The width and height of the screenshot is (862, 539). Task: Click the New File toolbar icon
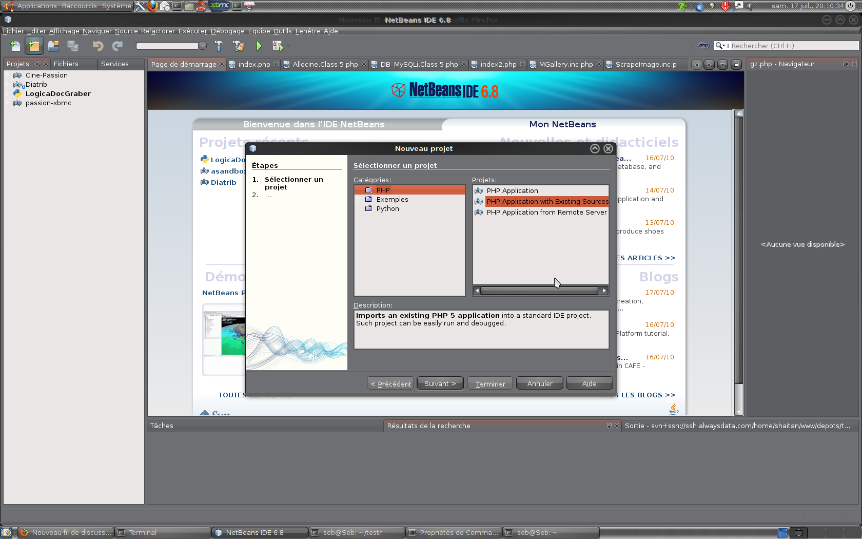coord(15,46)
